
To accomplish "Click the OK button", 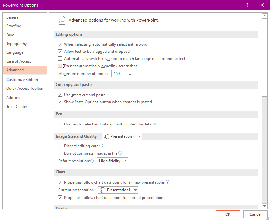I will 228,214.
